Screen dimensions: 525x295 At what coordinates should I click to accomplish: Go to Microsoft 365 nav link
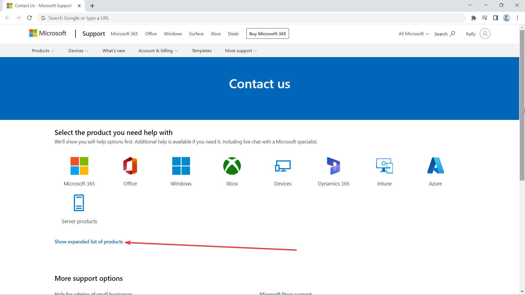click(x=124, y=34)
